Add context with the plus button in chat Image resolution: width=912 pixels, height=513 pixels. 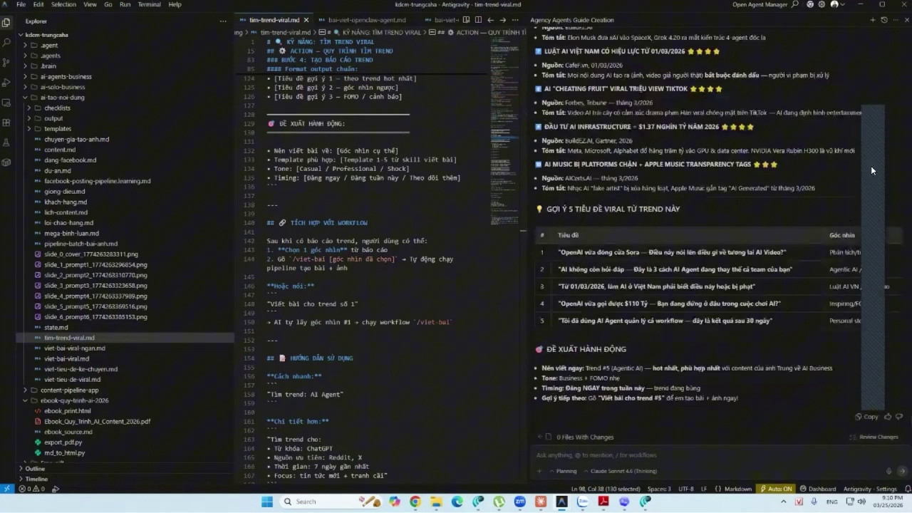539,471
